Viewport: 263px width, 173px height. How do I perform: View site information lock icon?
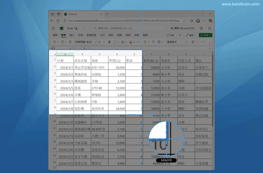65,21
